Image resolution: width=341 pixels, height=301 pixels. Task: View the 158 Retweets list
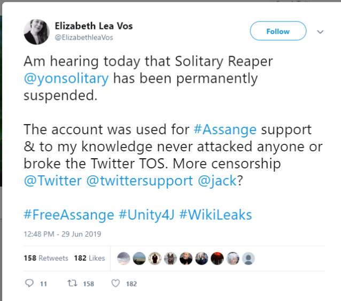coord(46,258)
